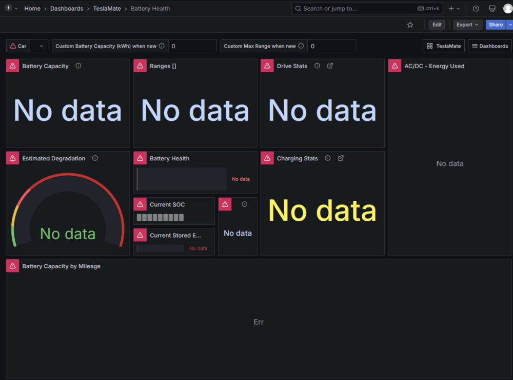Open the plus New menu
This screenshot has height=380, width=513.
454,9
